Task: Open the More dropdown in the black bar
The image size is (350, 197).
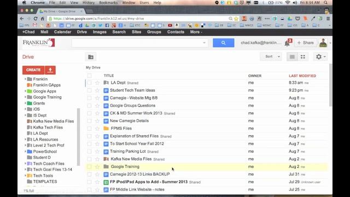Action: [196, 32]
